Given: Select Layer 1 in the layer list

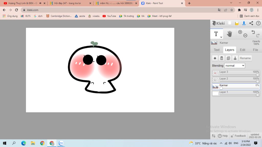Looking at the screenshot, I should (236, 93).
